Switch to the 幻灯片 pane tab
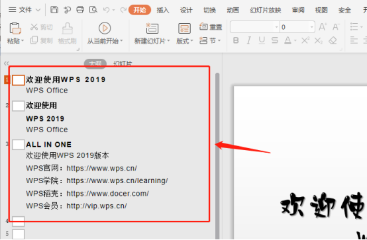367x240 pixels. [x=123, y=63]
